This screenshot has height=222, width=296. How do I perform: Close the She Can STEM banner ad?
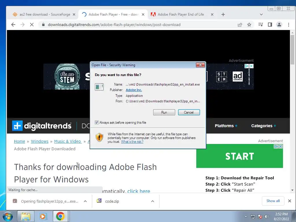251,66
